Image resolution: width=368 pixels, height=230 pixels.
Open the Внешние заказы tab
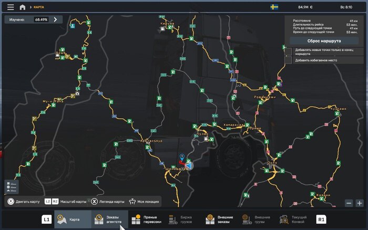(219, 219)
